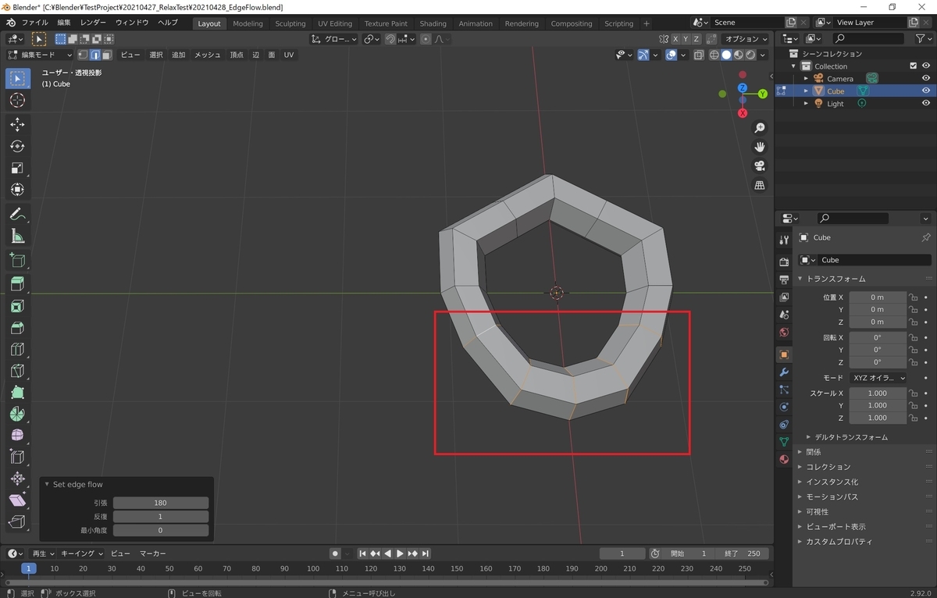Select the Shrink/Fatten tool
937x598 pixels.
(17, 479)
